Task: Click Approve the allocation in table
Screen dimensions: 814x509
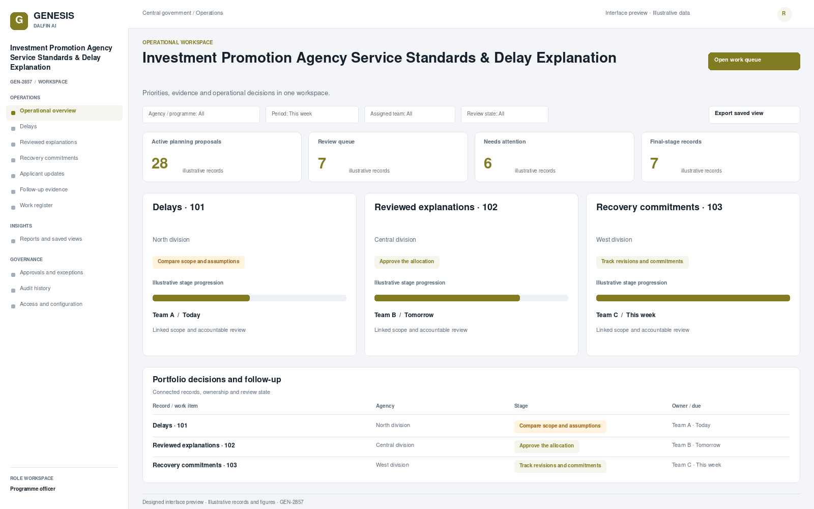Action: click(x=546, y=446)
